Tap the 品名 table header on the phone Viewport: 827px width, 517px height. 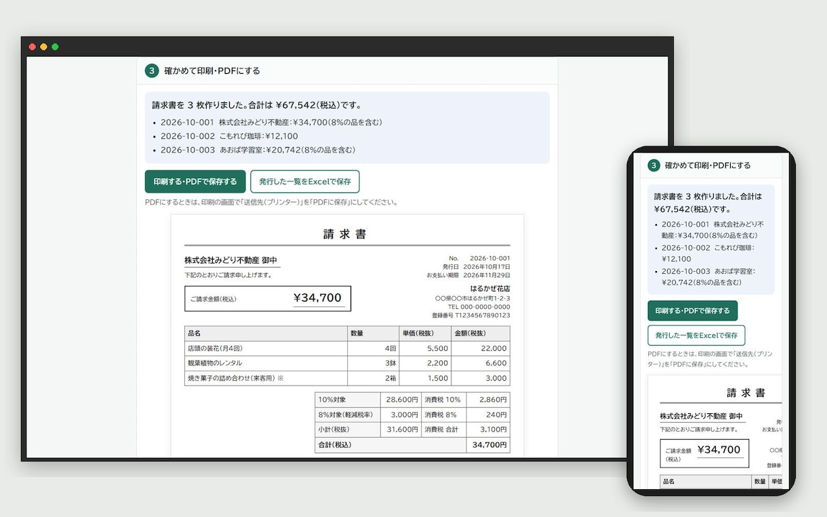705,481
